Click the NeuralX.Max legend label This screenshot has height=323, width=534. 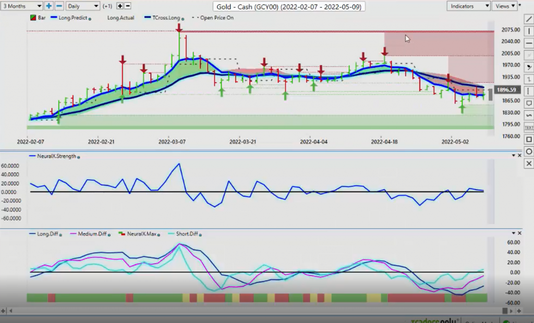pyautogui.click(x=142, y=234)
